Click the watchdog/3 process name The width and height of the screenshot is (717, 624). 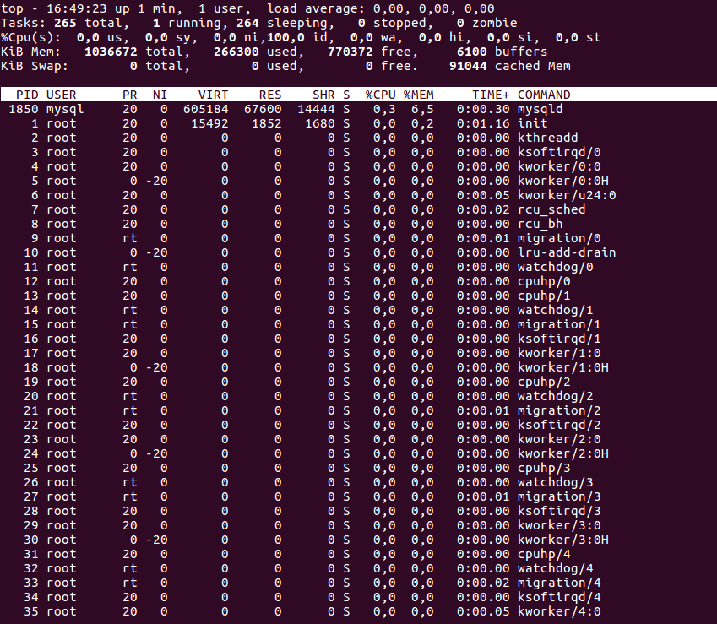(x=555, y=482)
